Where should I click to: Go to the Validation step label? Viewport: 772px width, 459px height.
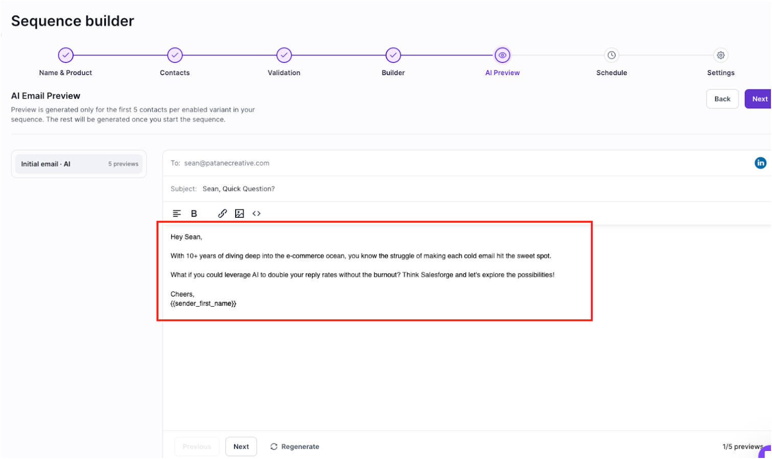(284, 73)
